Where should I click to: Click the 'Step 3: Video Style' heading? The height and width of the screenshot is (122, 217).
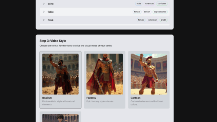(53, 41)
